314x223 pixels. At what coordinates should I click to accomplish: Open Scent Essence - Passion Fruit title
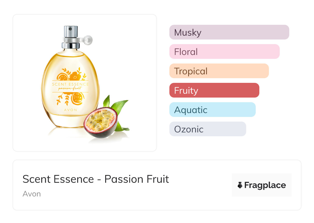(96, 179)
